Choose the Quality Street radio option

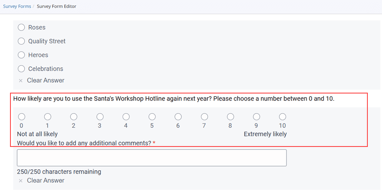(21, 41)
